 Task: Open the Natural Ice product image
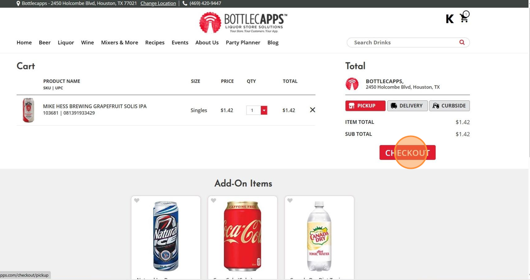point(166,236)
